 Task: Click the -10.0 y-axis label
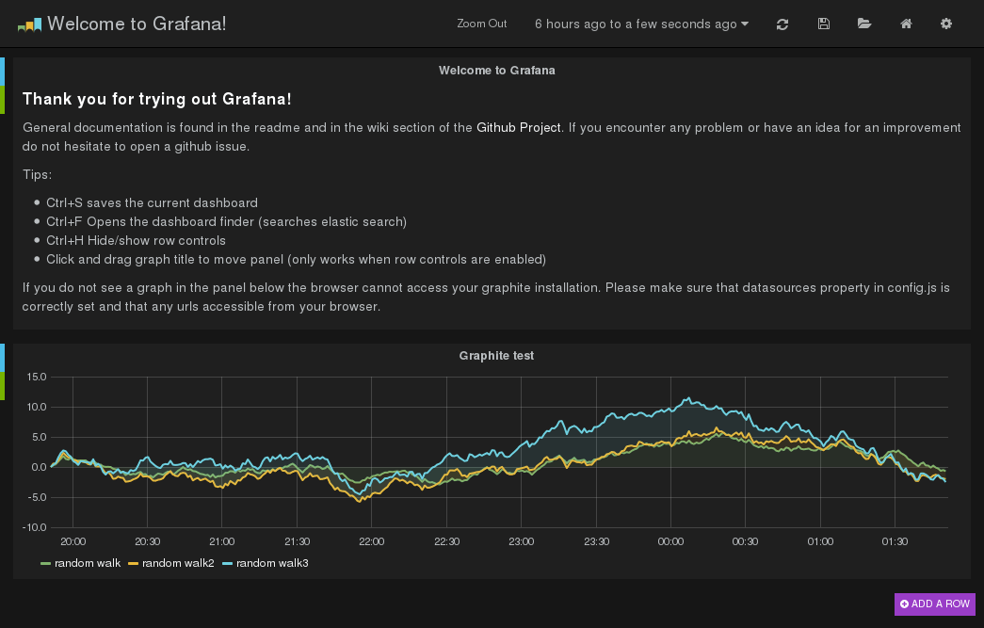(x=35, y=527)
